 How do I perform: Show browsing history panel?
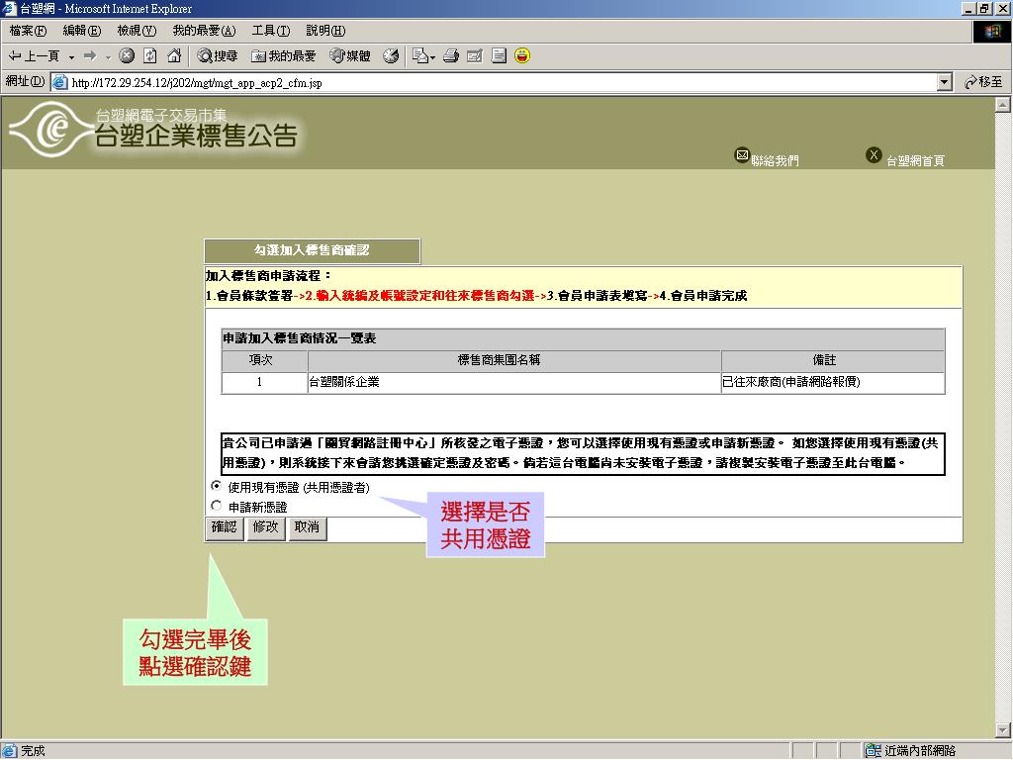[390, 56]
